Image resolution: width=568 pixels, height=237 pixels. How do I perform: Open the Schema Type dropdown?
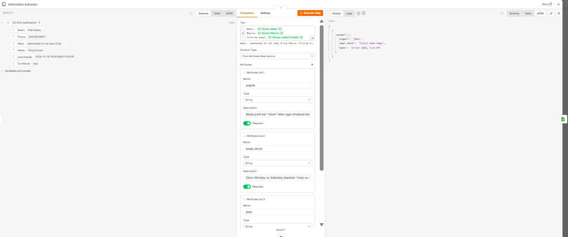point(278,56)
